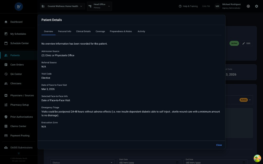This screenshot has width=263, height=164.
Task: Click the Emergency Triage label
Action: pyautogui.click(x=50, y=107)
